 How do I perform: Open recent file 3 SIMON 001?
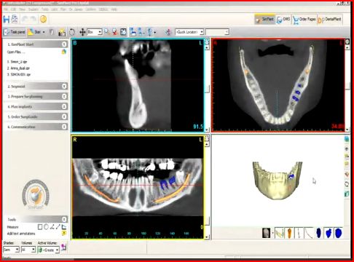point(19,74)
